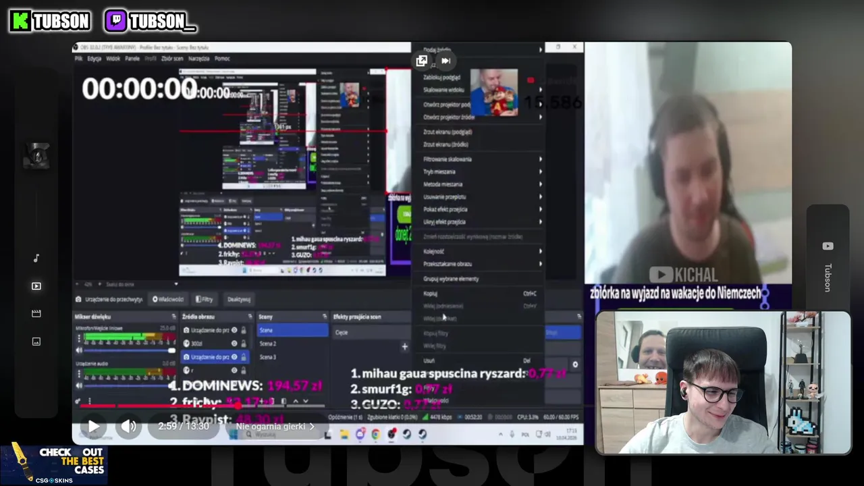Click Filtry button in source toolbar
This screenshot has width=864, height=486.
pos(205,299)
